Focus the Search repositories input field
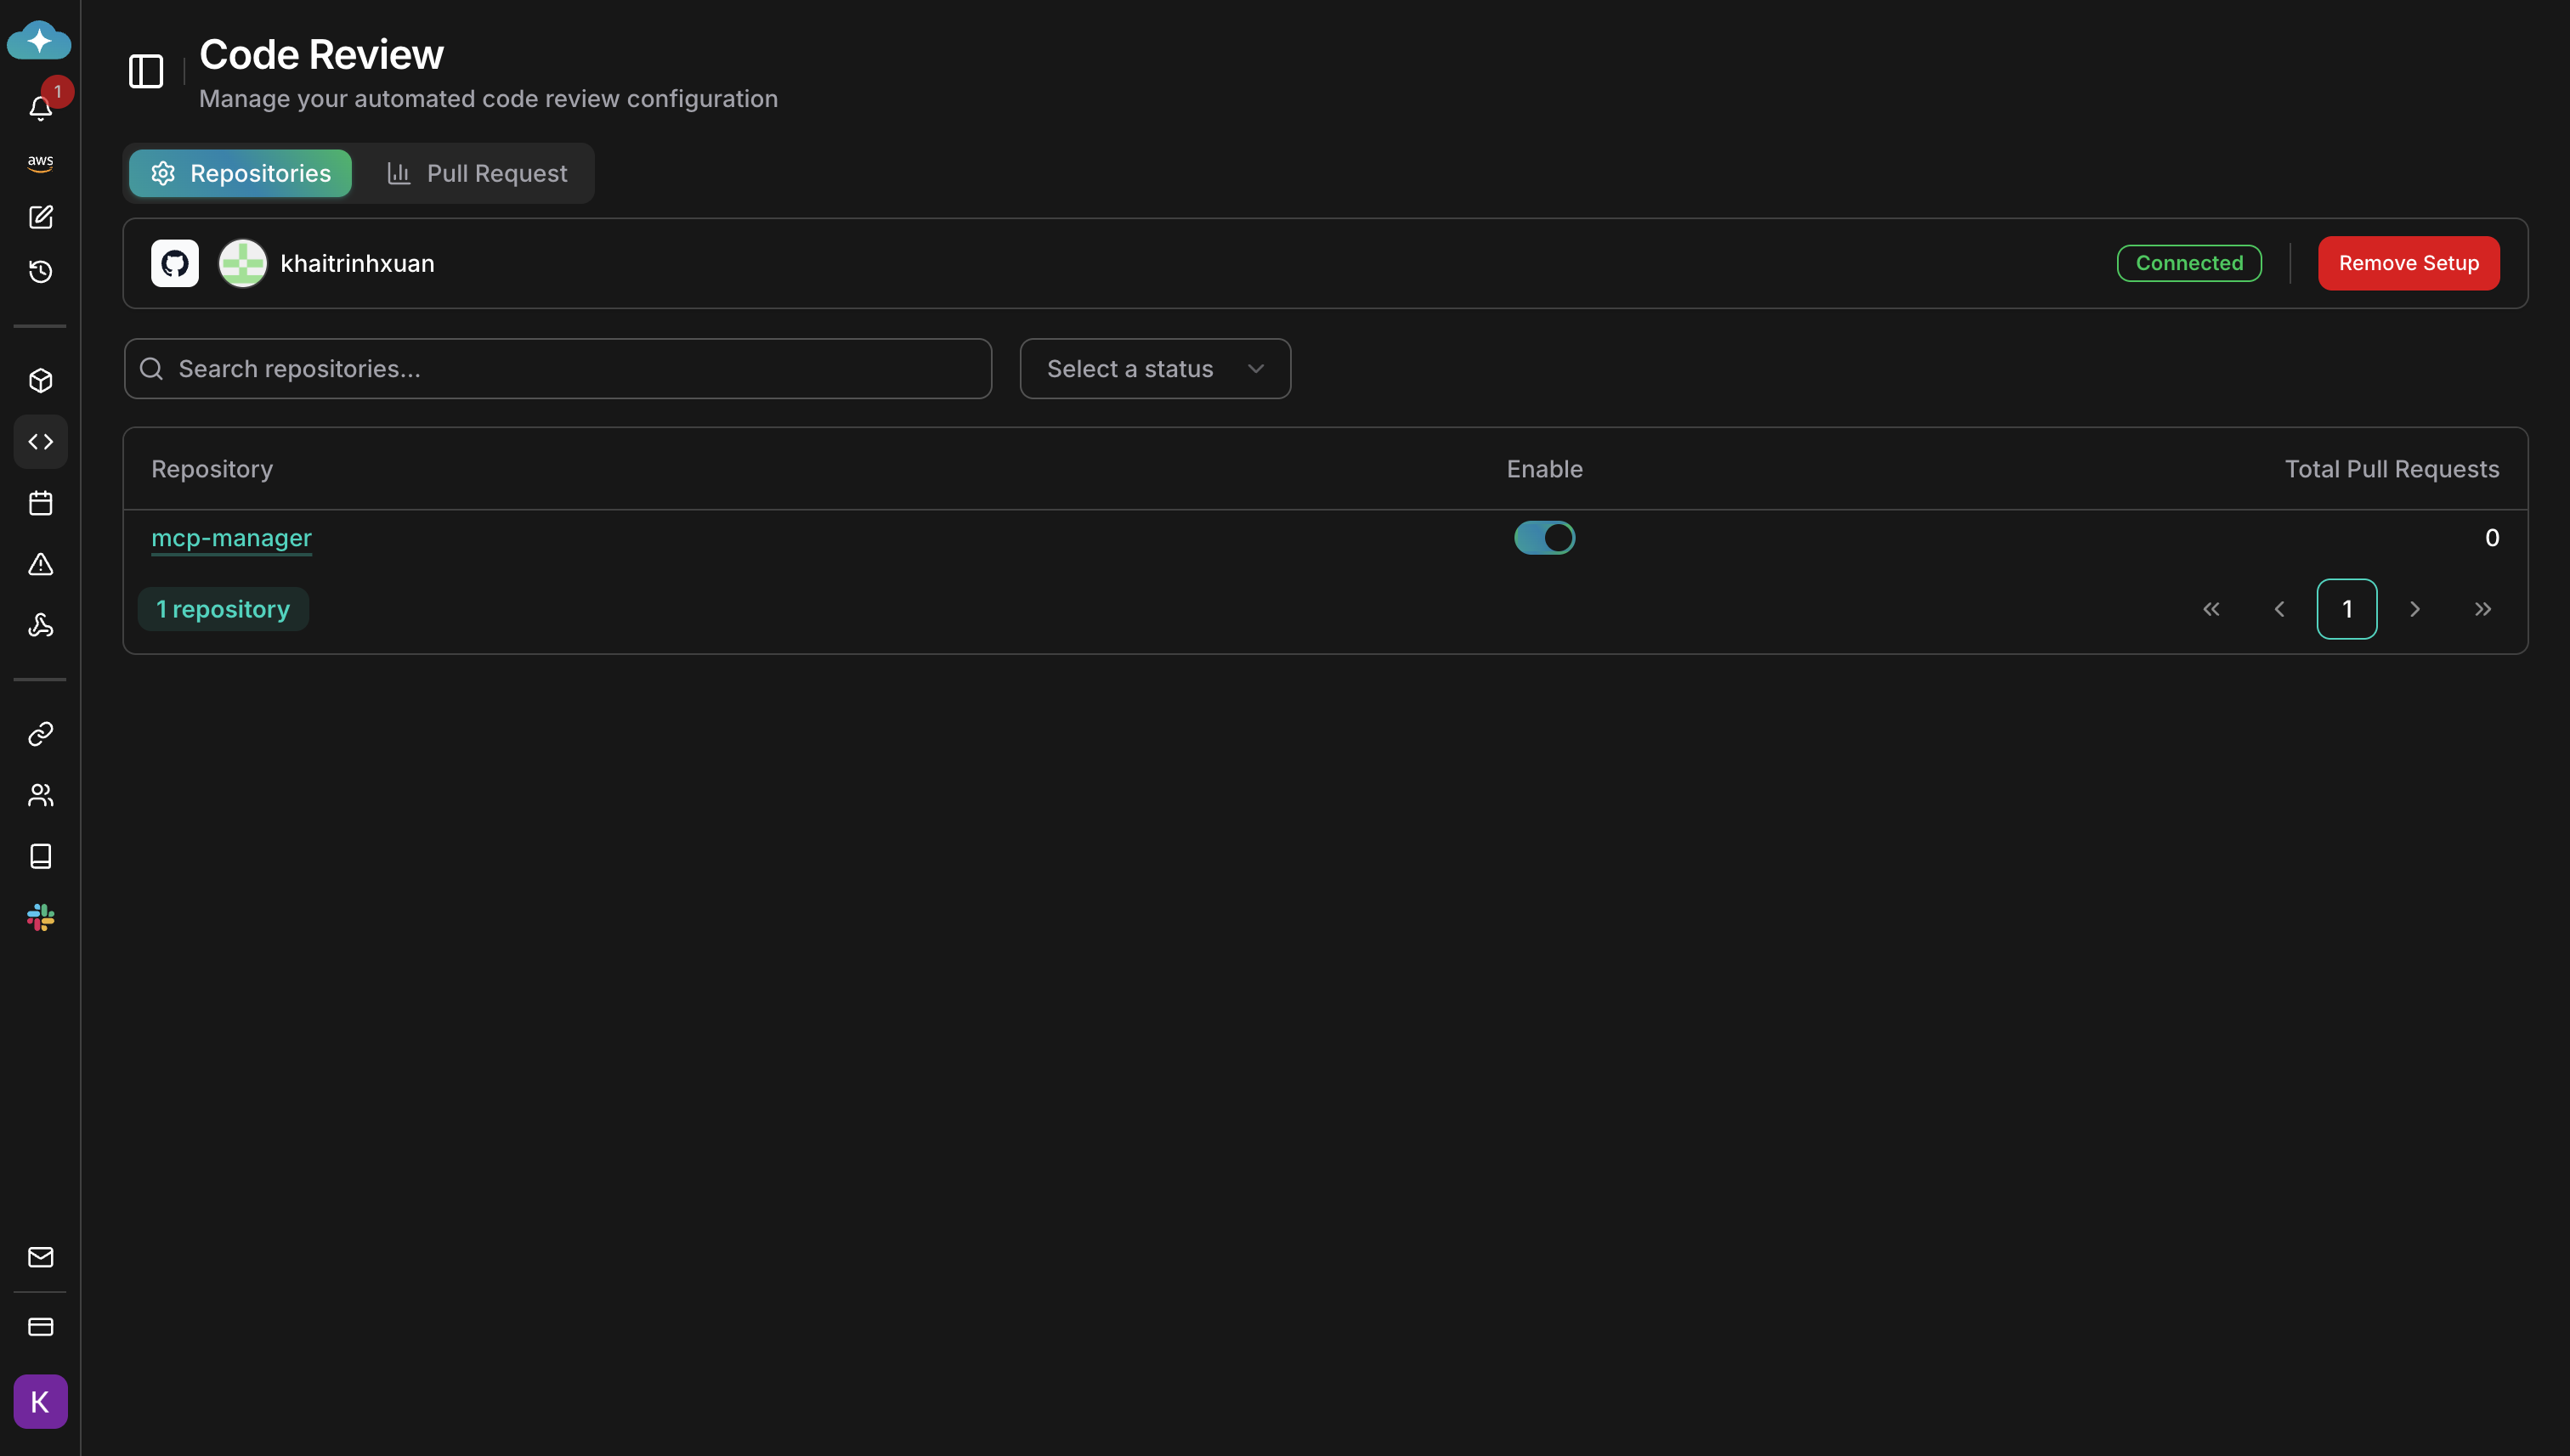 pyautogui.click(x=558, y=369)
